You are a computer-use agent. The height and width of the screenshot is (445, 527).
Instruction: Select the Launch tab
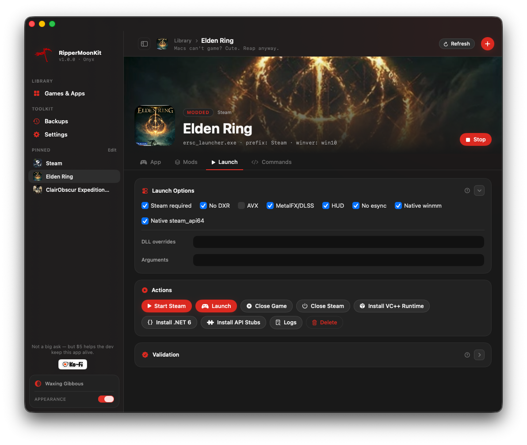click(x=225, y=162)
